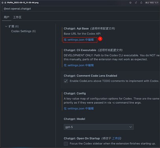Open the image with Preview button
The height and width of the screenshot is (148, 160).
click(152, 3)
